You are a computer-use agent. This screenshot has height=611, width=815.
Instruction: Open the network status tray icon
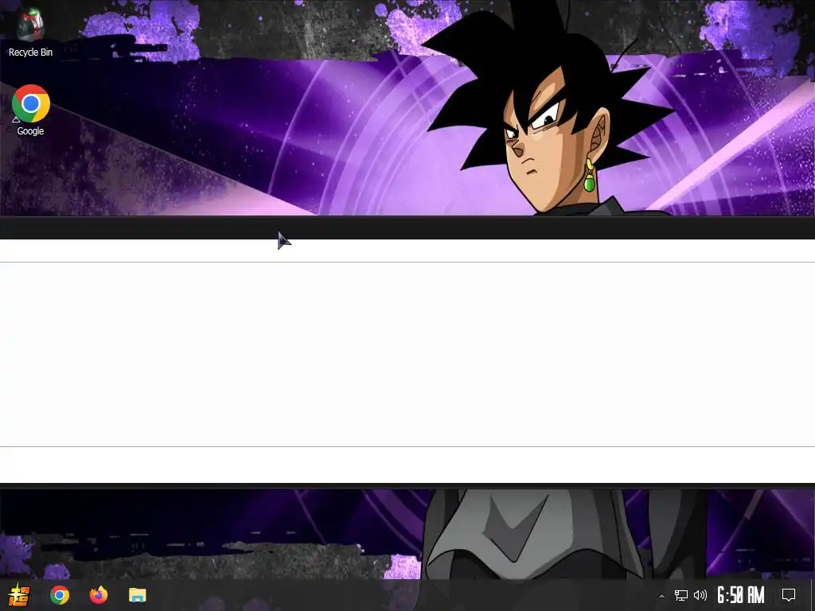681,595
